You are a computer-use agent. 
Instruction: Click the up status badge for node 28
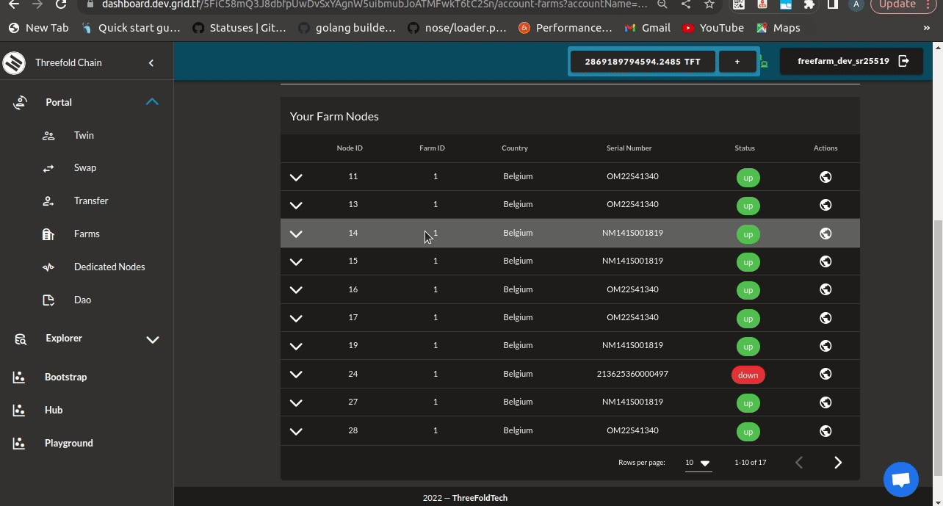[748, 432]
